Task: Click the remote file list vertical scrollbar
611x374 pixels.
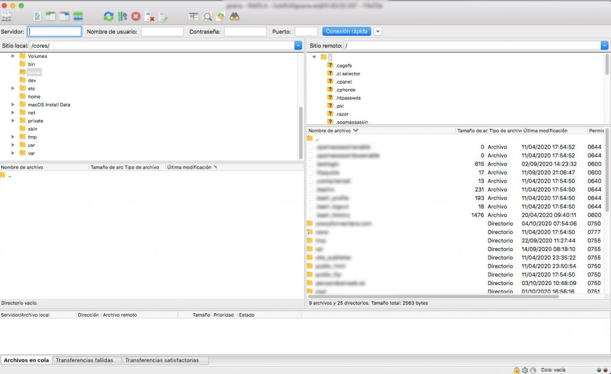Action: (607, 171)
